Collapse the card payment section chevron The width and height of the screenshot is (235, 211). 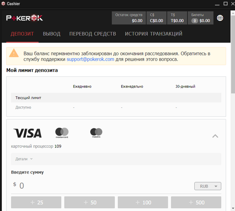[x=215, y=136]
